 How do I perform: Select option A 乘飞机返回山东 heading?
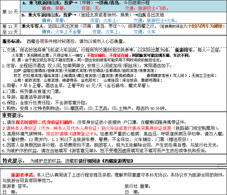tap(47, 3)
